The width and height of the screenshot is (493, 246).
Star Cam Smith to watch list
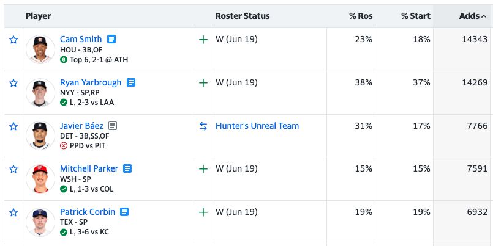point(13,40)
